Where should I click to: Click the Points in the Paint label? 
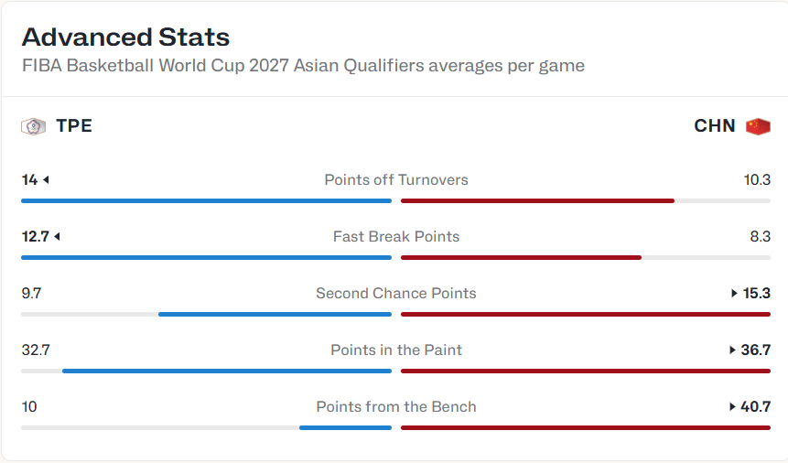[396, 350]
